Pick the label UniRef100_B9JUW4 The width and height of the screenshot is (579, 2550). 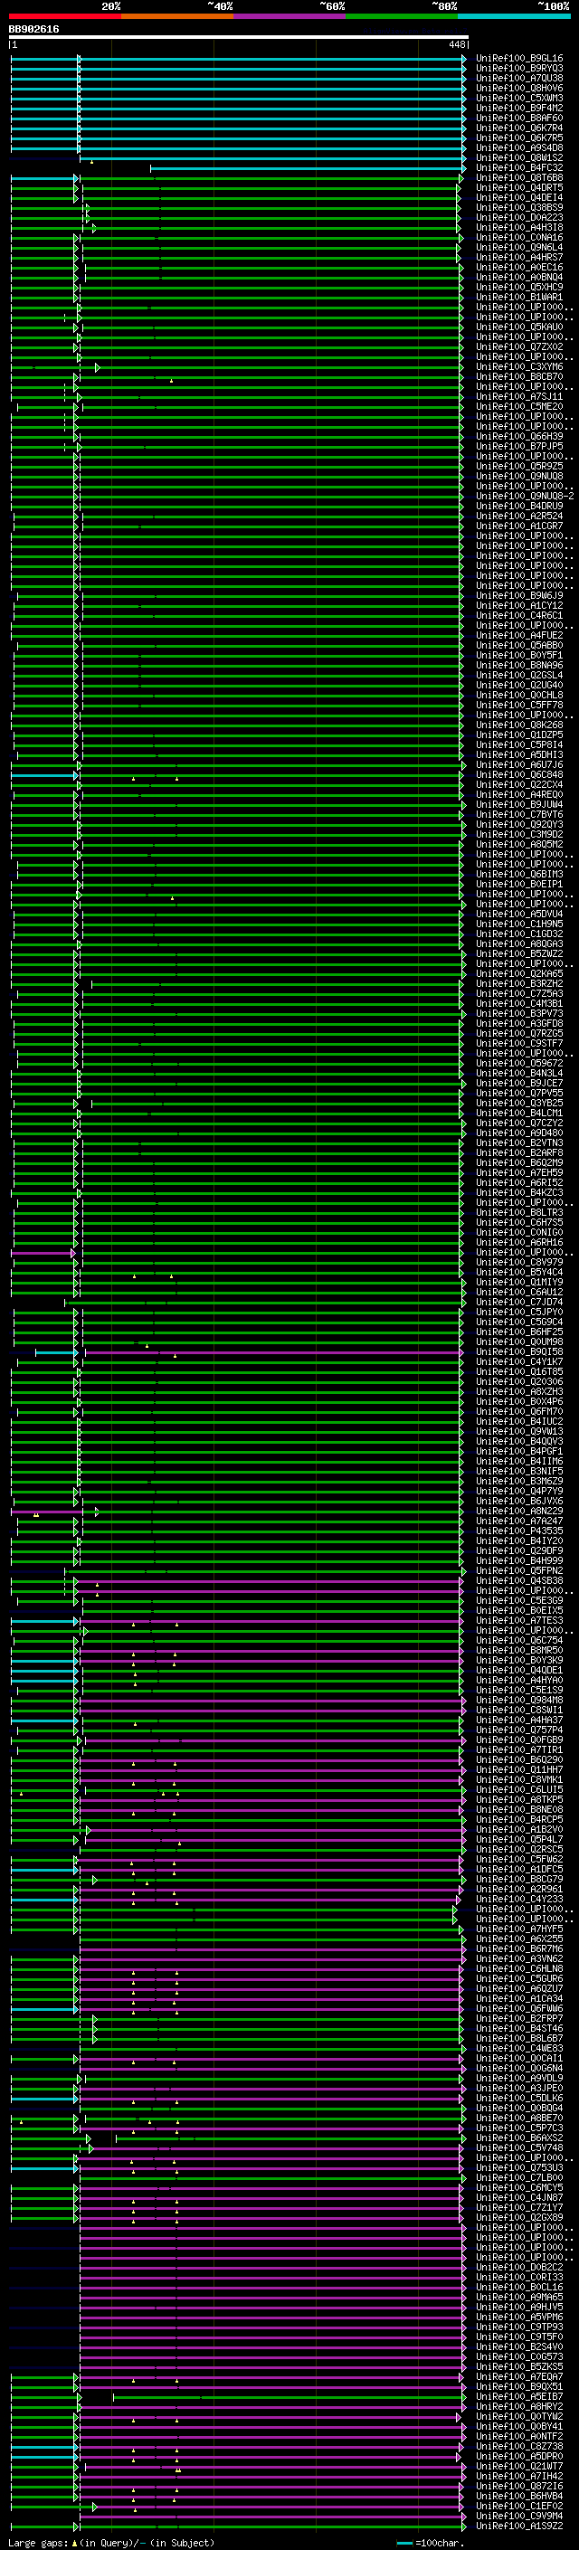[x=519, y=805]
